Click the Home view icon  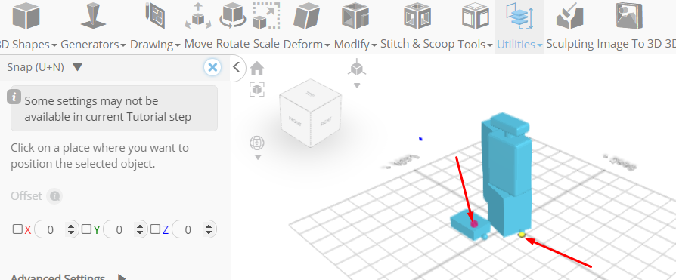tap(257, 69)
